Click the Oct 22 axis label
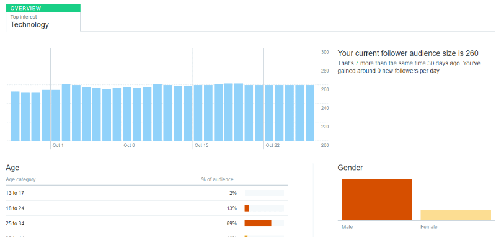The width and height of the screenshot is (496, 237). tap(273, 146)
